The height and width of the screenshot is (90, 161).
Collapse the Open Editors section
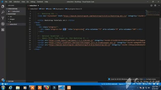[13, 9]
